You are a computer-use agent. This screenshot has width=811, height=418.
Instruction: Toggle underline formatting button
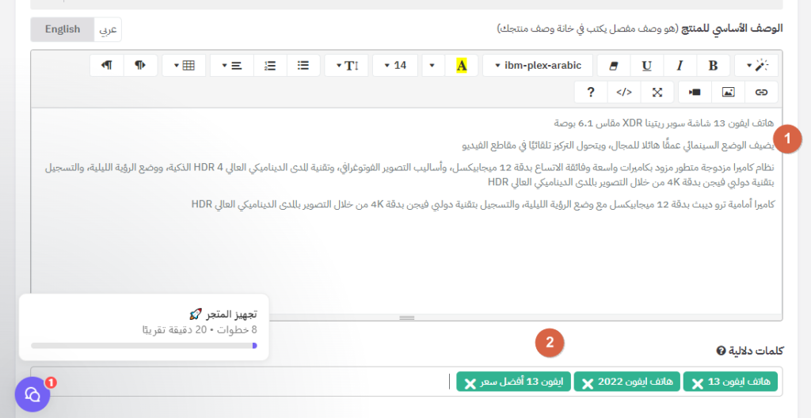646,66
